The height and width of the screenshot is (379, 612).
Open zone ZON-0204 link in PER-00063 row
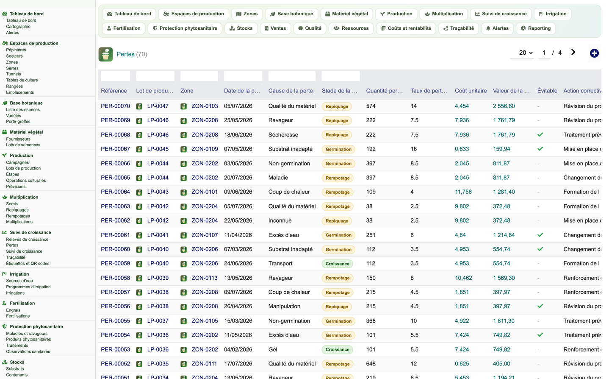pos(205,206)
